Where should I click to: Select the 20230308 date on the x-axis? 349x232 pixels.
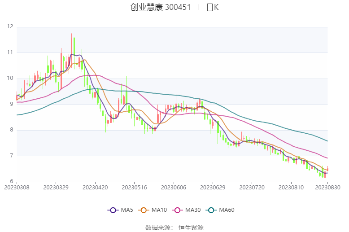coord(17,187)
